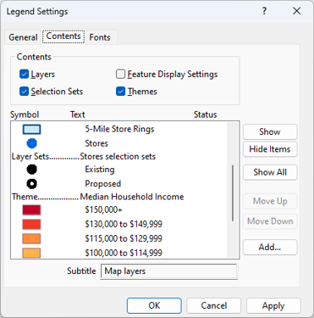Close the Legend Settings dialog

pos(296,11)
